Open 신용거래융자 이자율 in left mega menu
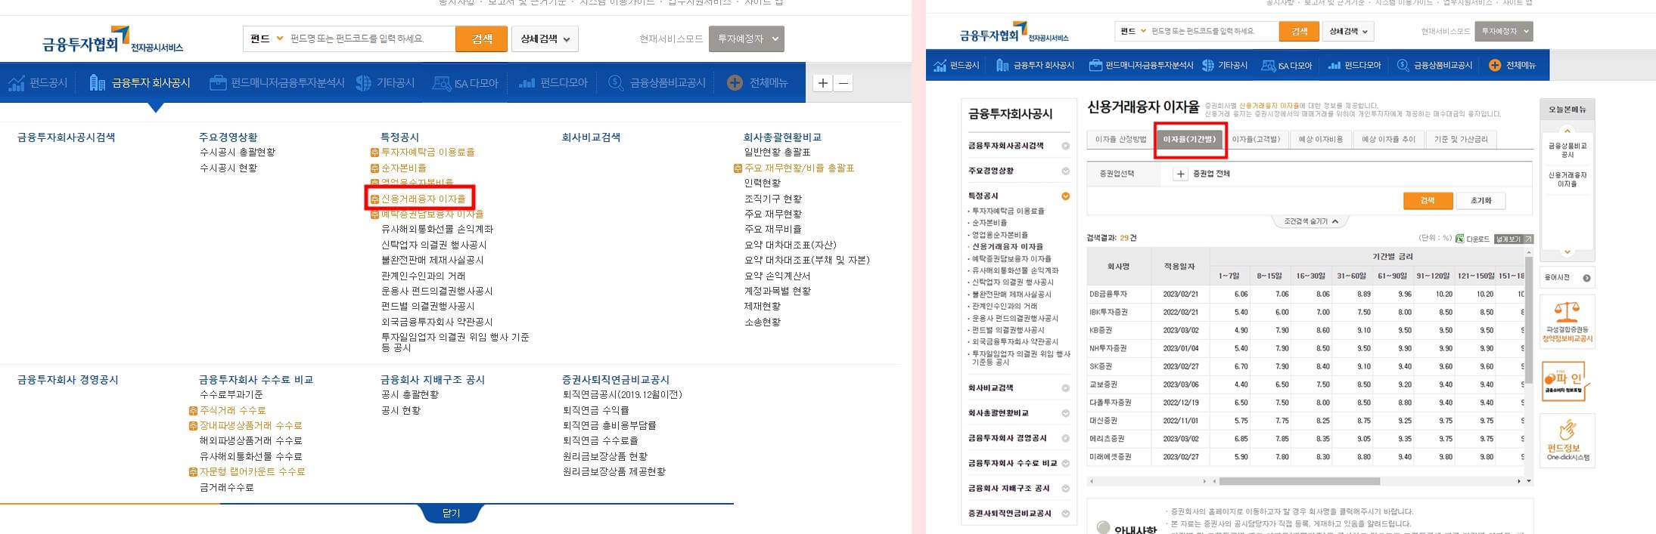The height and width of the screenshot is (534, 1656). (x=423, y=199)
